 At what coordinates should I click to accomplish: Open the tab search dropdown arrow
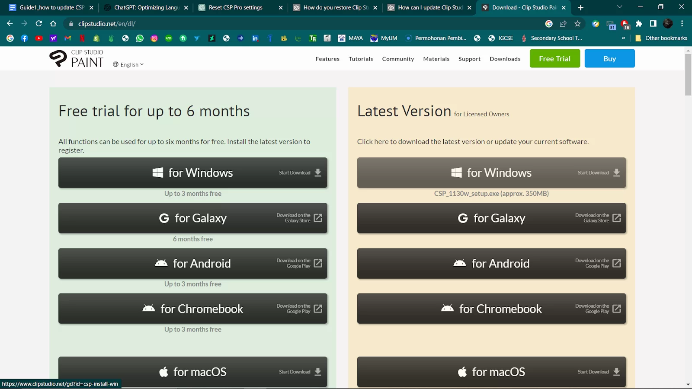(619, 7)
